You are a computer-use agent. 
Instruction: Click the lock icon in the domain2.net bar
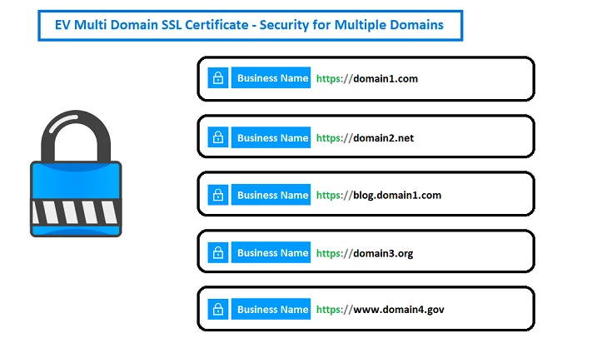217,138
